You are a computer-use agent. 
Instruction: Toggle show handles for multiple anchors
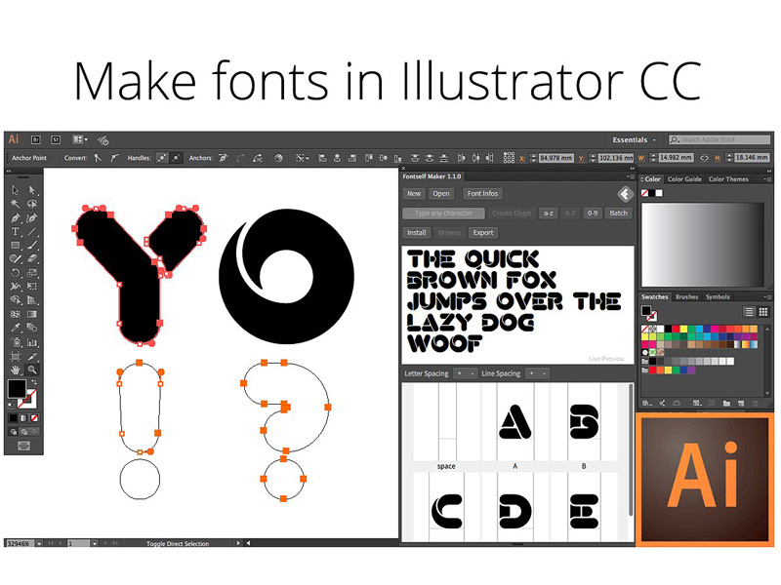162,158
